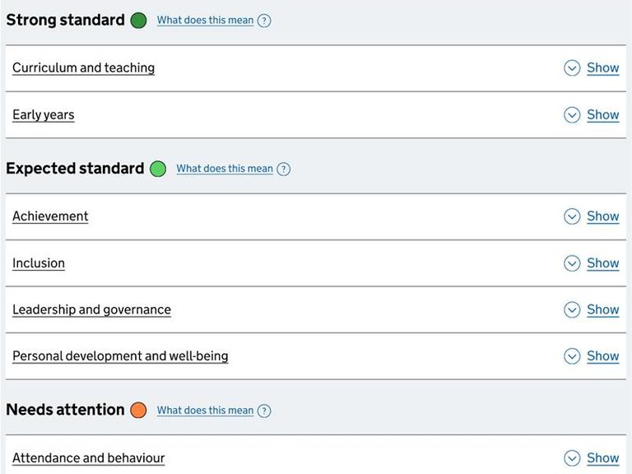Toggle Achievement section open with Show
The height and width of the screenshot is (474, 632).
coord(602,216)
